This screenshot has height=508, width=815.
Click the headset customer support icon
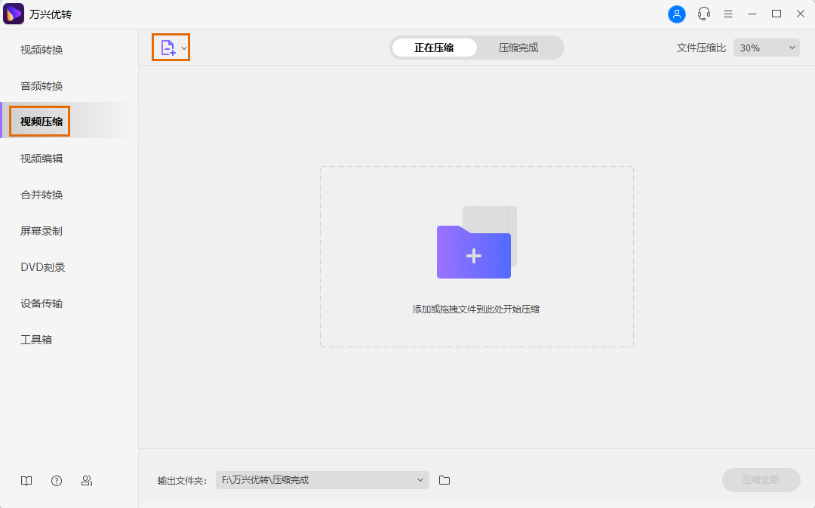click(x=704, y=14)
